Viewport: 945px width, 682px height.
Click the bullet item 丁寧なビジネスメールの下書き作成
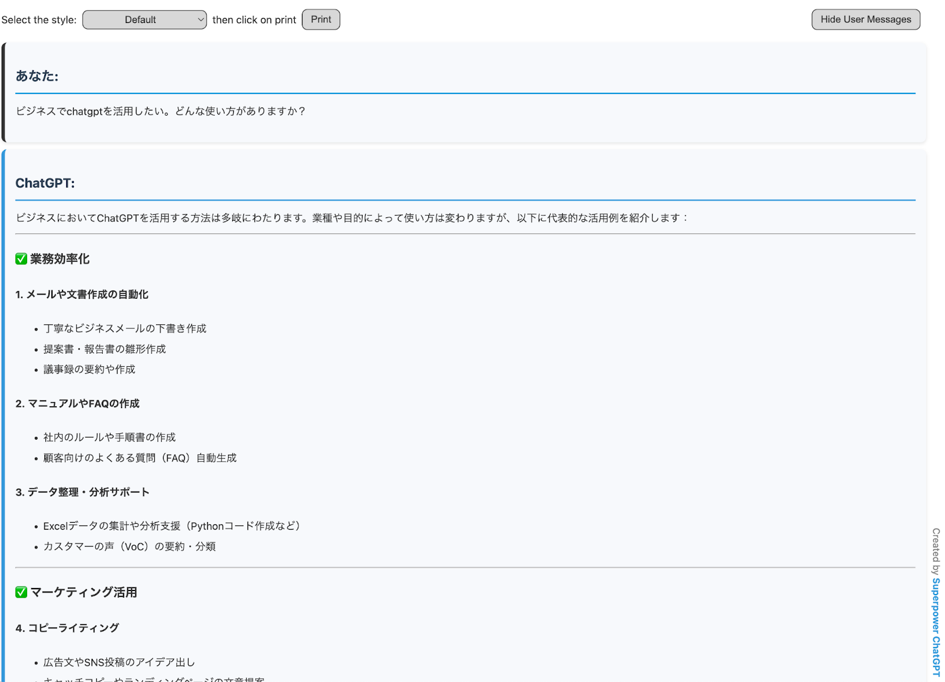tap(123, 328)
